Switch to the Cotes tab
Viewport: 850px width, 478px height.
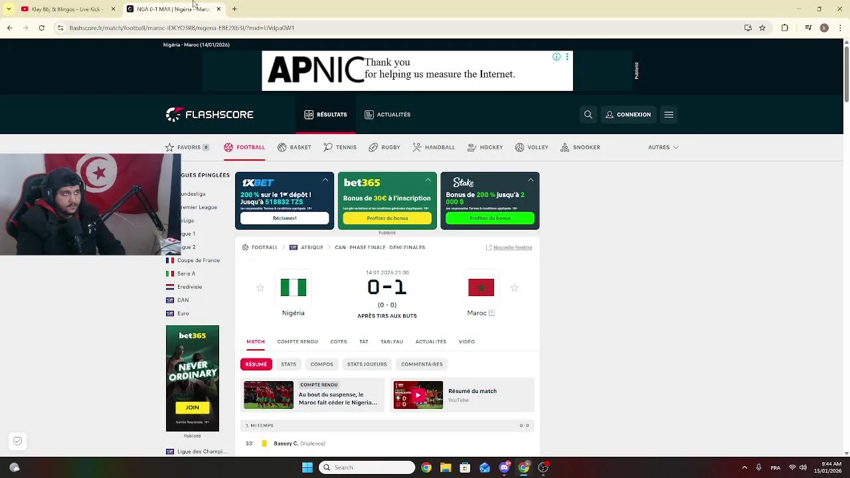click(339, 342)
